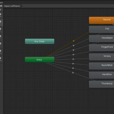Select the green Entry node
This screenshot has height=114, width=114.
pos(40,60)
